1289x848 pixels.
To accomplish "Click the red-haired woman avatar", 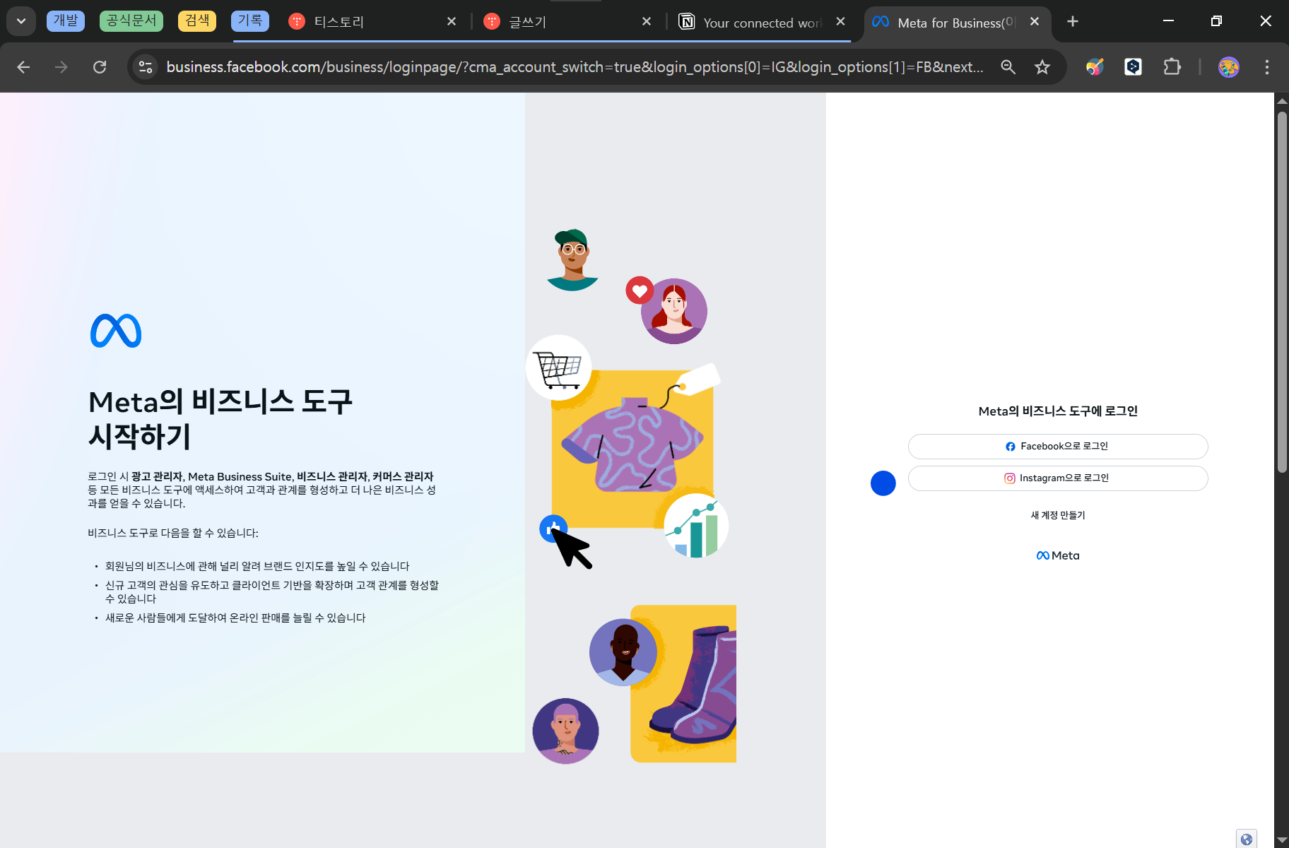I will pyautogui.click(x=674, y=311).
